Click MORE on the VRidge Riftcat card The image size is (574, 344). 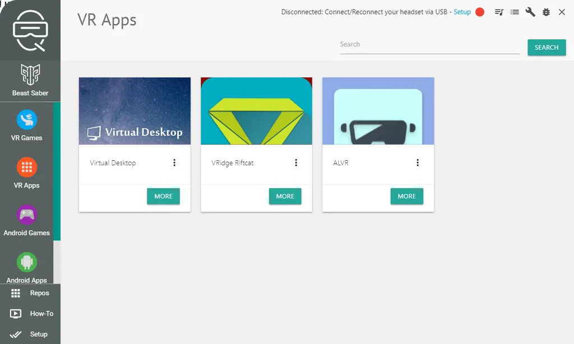(285, 196)
